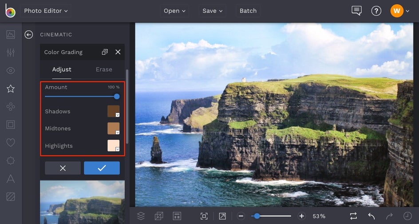Open the Photo Editor dropdown
Viewport: 419px width, 224px height.
tap(46, 11)
